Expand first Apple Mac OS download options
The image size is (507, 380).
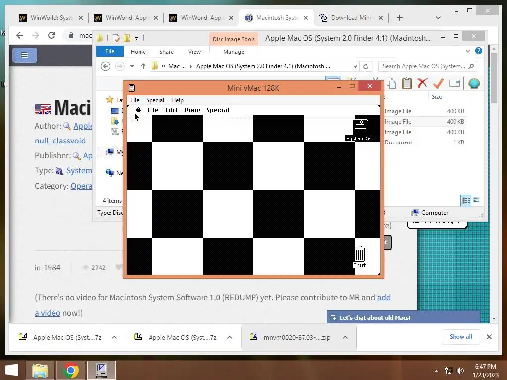114,337
